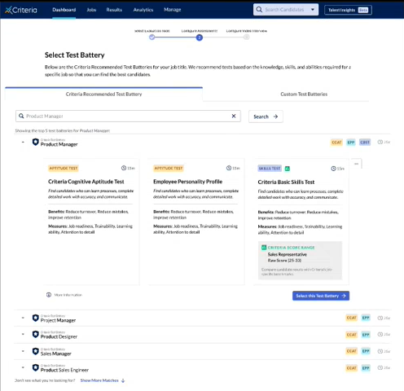Click the third video interview step circle
Viewport: 404px width, 391px height.
pyautogui.click(x=246, y=37)
